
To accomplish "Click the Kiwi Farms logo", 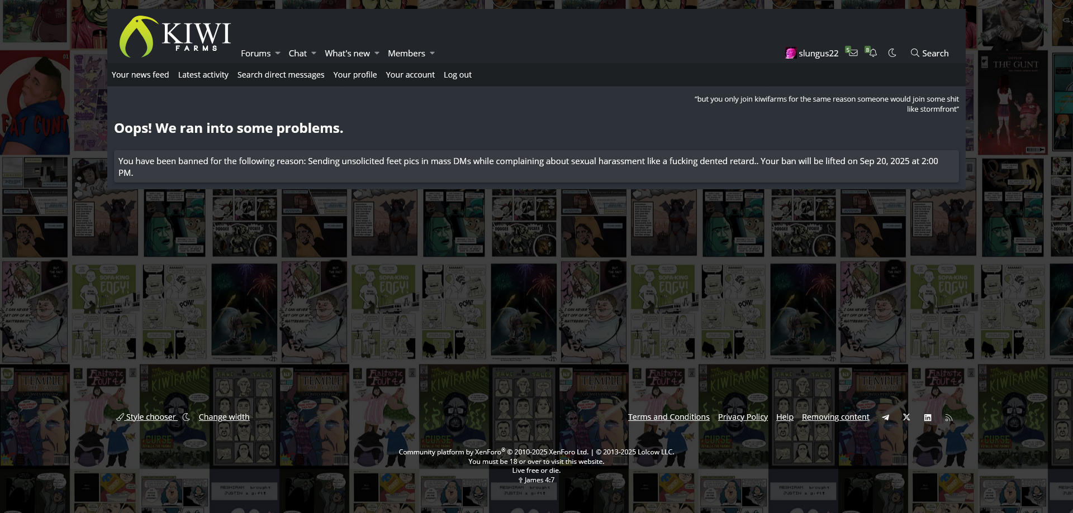I will click(175, 37).
